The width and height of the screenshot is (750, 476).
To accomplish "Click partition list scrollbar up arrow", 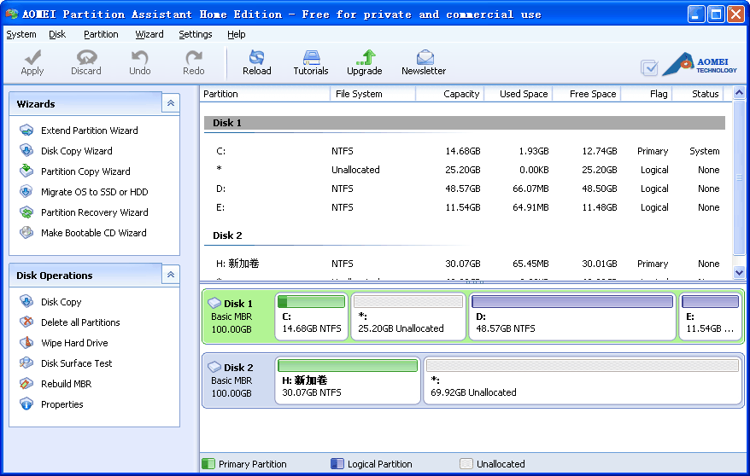I will coord(739,93).
